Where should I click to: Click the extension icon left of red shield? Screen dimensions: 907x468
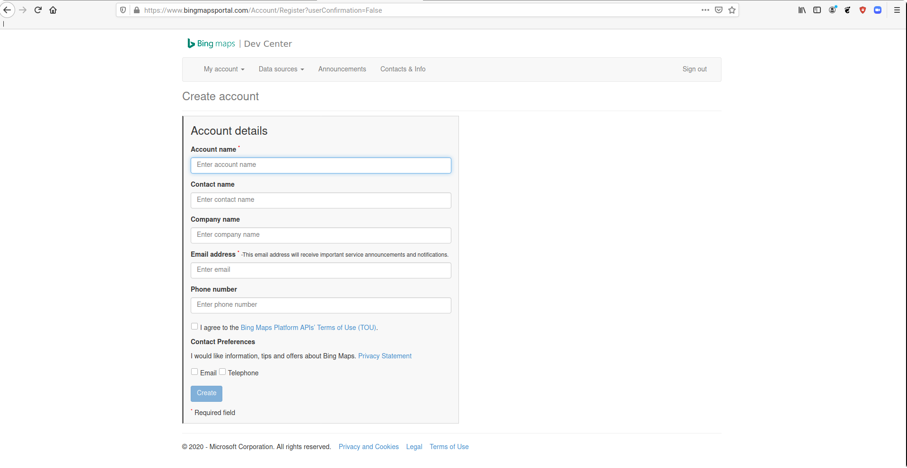coord(847,10)
